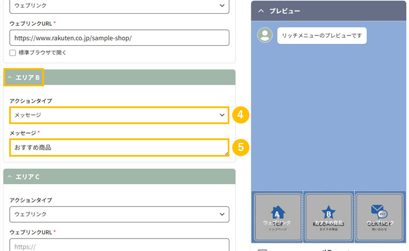This screenshot has height=251, width=409.
Task: Click the message text area resize handle
Action: [x=226, y=153]
